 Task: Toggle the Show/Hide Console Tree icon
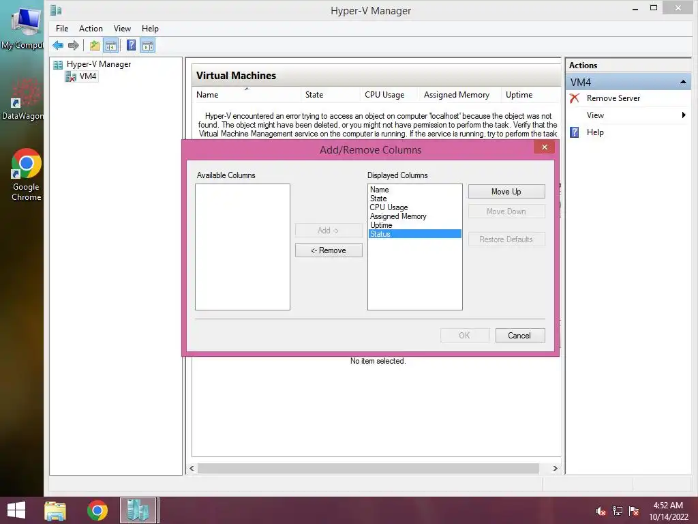click(x=111, y=46)
